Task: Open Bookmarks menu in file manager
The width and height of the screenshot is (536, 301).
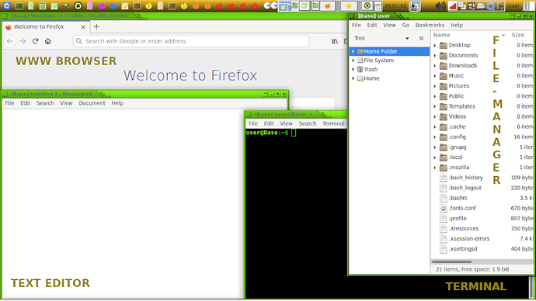Action: click(x=430, y=26)
